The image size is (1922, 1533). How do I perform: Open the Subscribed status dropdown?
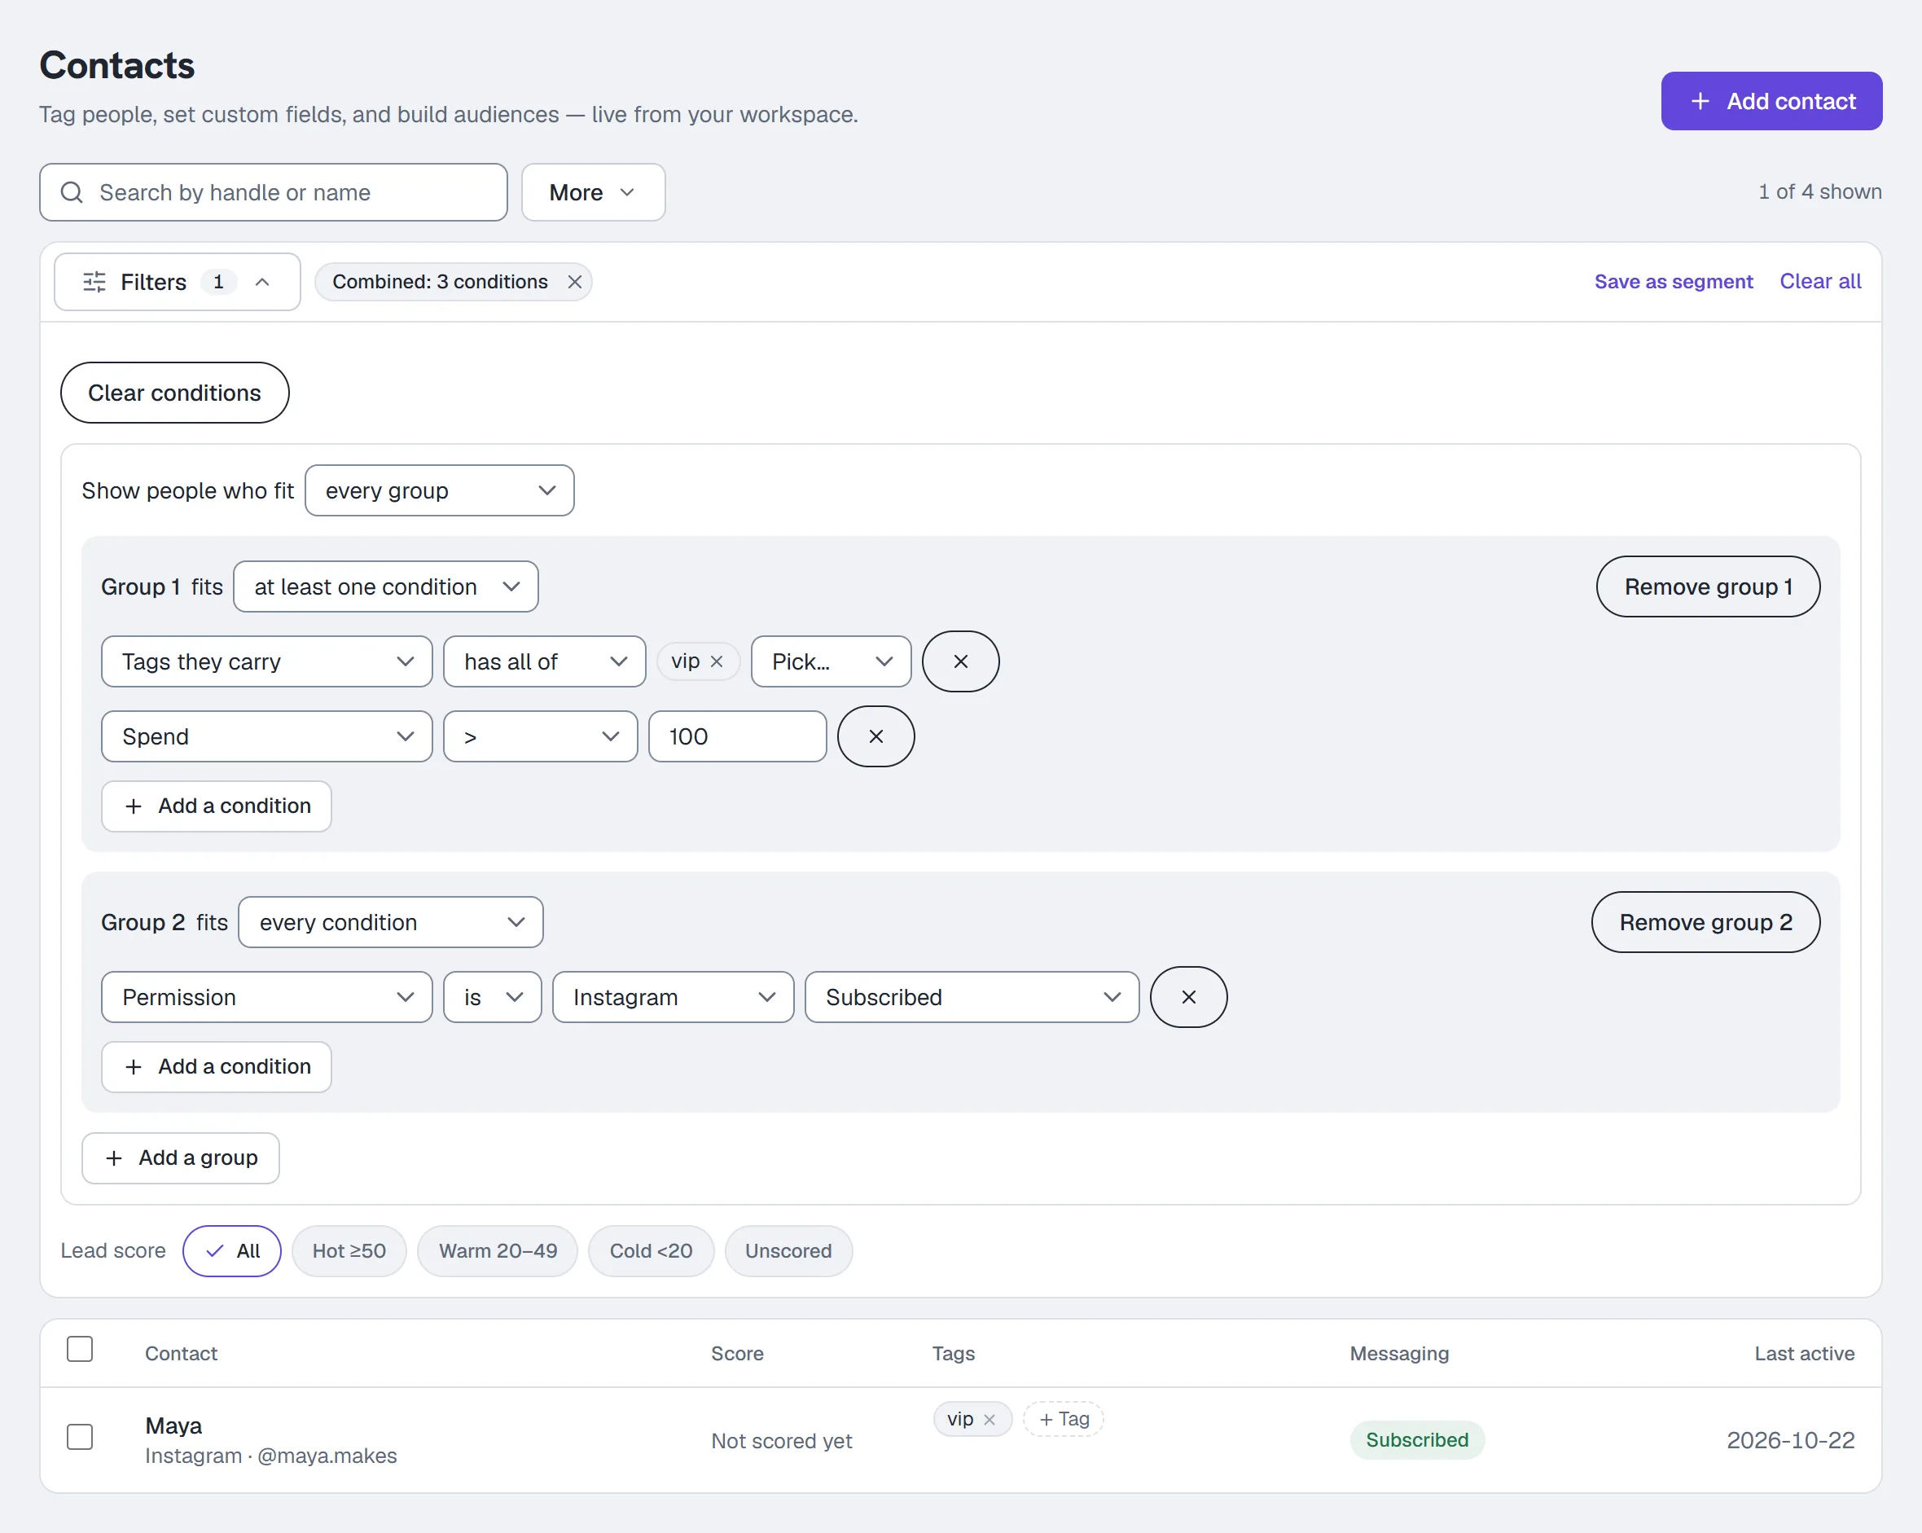click(x=972, y=997)
